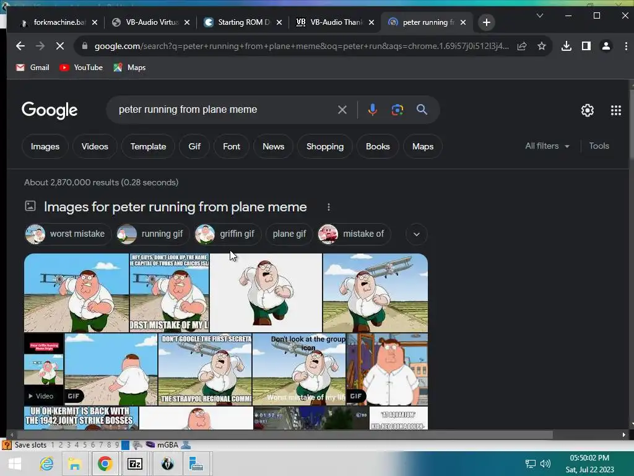Share this page from the address bar
Screen dimensions: 634x476
click(x=521, y=46)
